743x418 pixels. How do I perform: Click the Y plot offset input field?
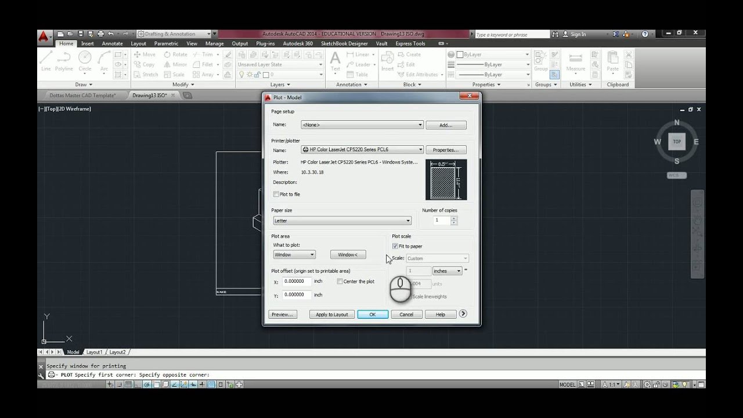[297, 295]
